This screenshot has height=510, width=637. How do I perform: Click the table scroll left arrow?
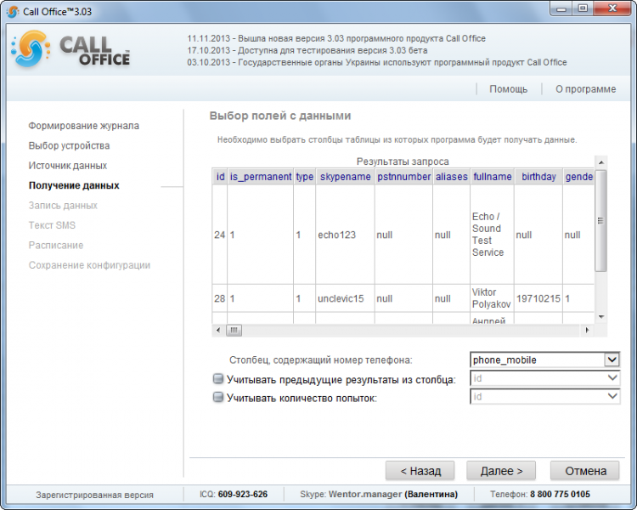point(218,330)
